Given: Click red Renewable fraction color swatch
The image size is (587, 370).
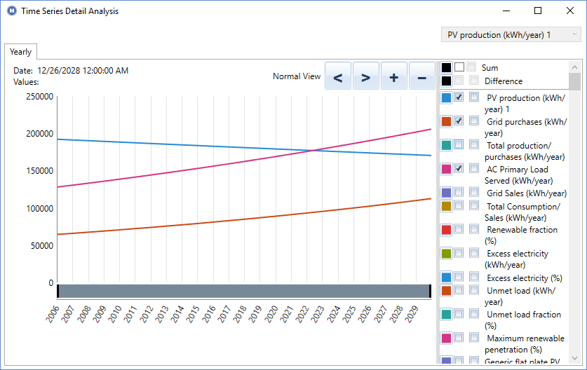Looking at the screenshot, I should pyautogui.click(x=446, y=230).
